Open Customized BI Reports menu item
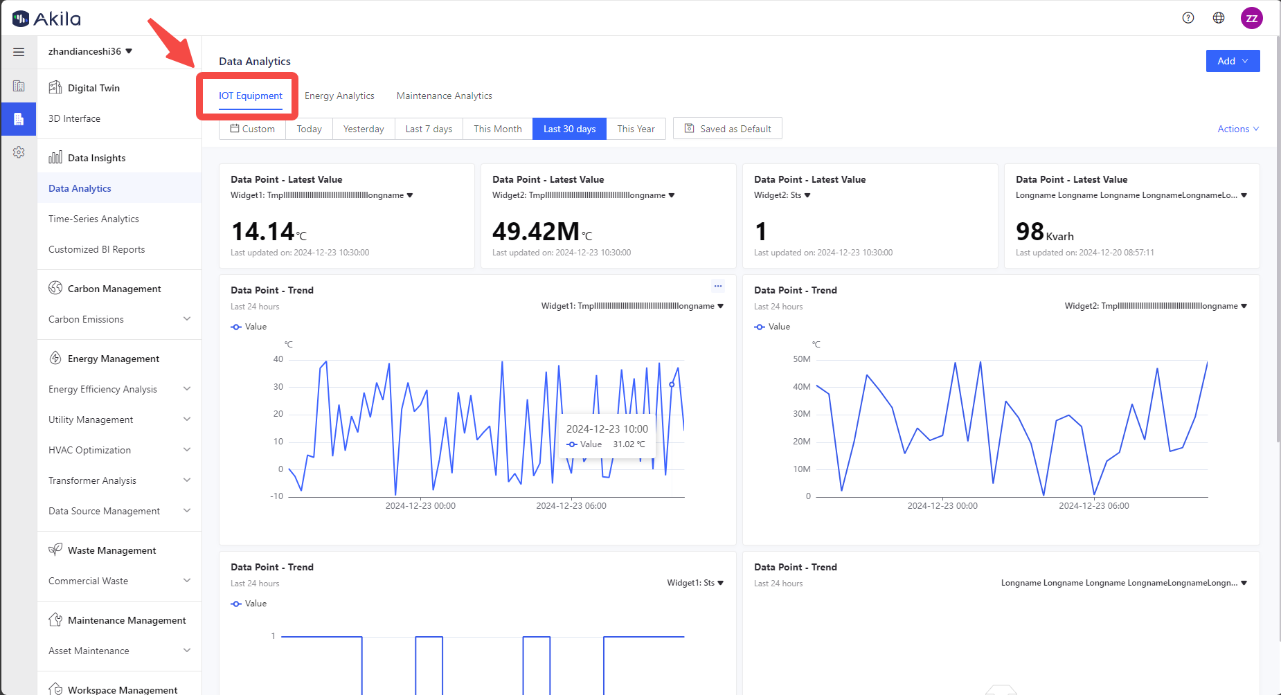Screen dimensions: 1281x695 [x=119, y=249]
